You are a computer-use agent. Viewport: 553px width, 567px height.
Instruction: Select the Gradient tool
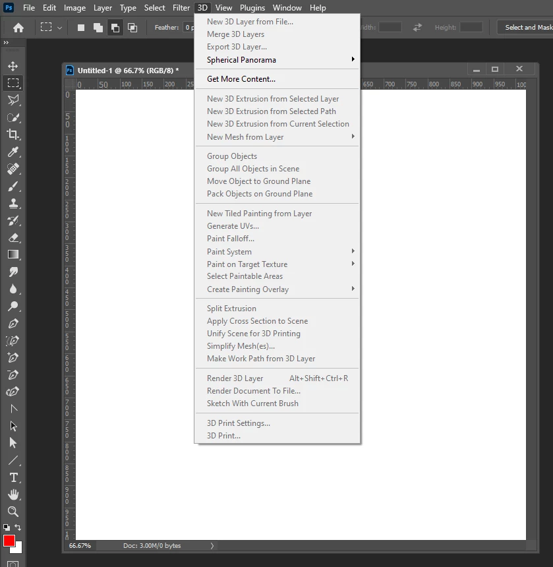(13, 254)
